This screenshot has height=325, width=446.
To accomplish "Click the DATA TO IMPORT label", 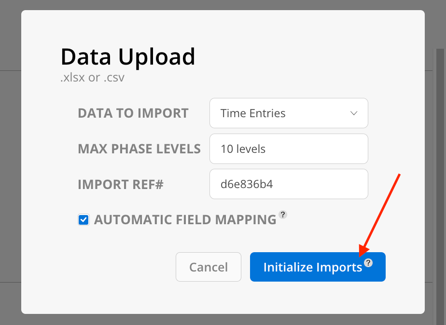I will coord(133,113).
